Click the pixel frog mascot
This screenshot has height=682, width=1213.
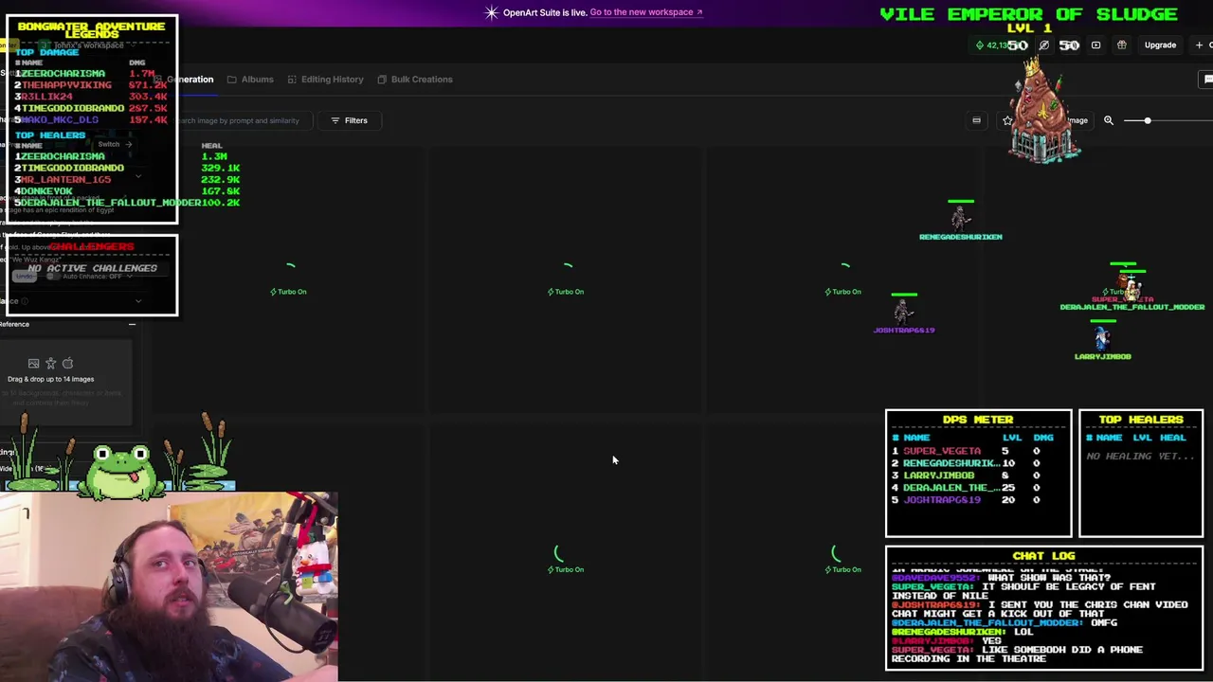(x=120, y=471)
